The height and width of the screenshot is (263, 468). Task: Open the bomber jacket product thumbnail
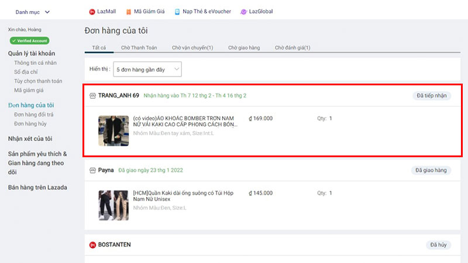(x=113, y=130)
